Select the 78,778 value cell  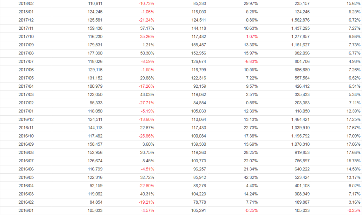tap(199, 202)
